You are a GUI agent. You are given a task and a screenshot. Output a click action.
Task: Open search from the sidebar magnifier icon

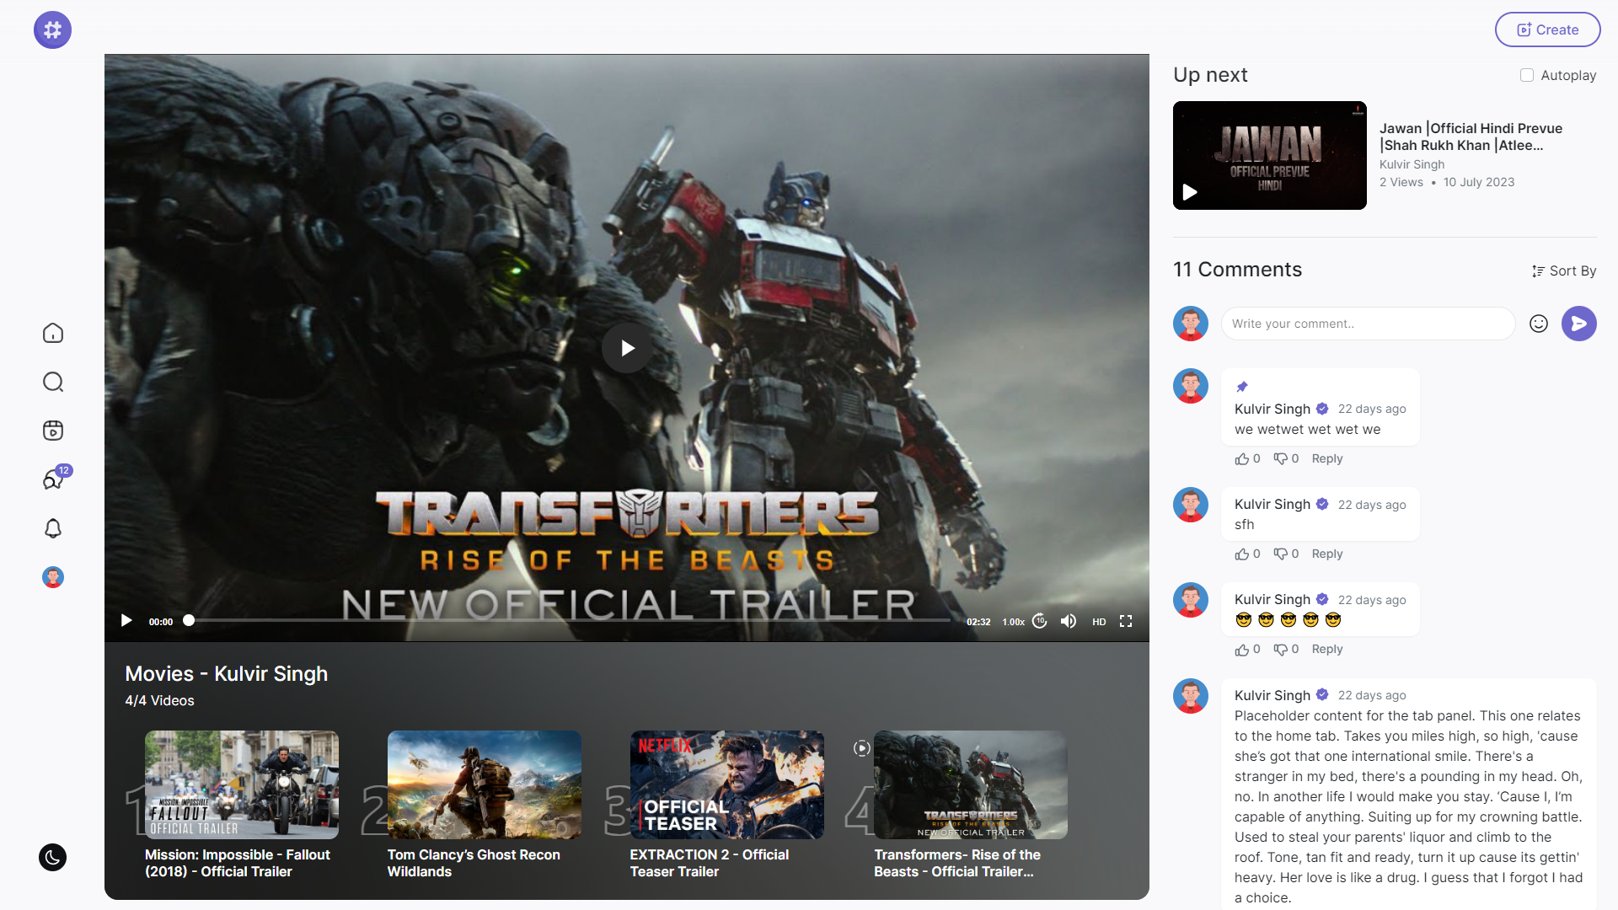click(x=53, y=382)
